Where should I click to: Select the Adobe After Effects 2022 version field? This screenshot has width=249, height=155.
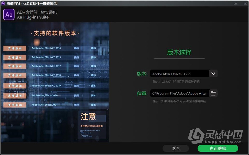[x=179, y=74]
